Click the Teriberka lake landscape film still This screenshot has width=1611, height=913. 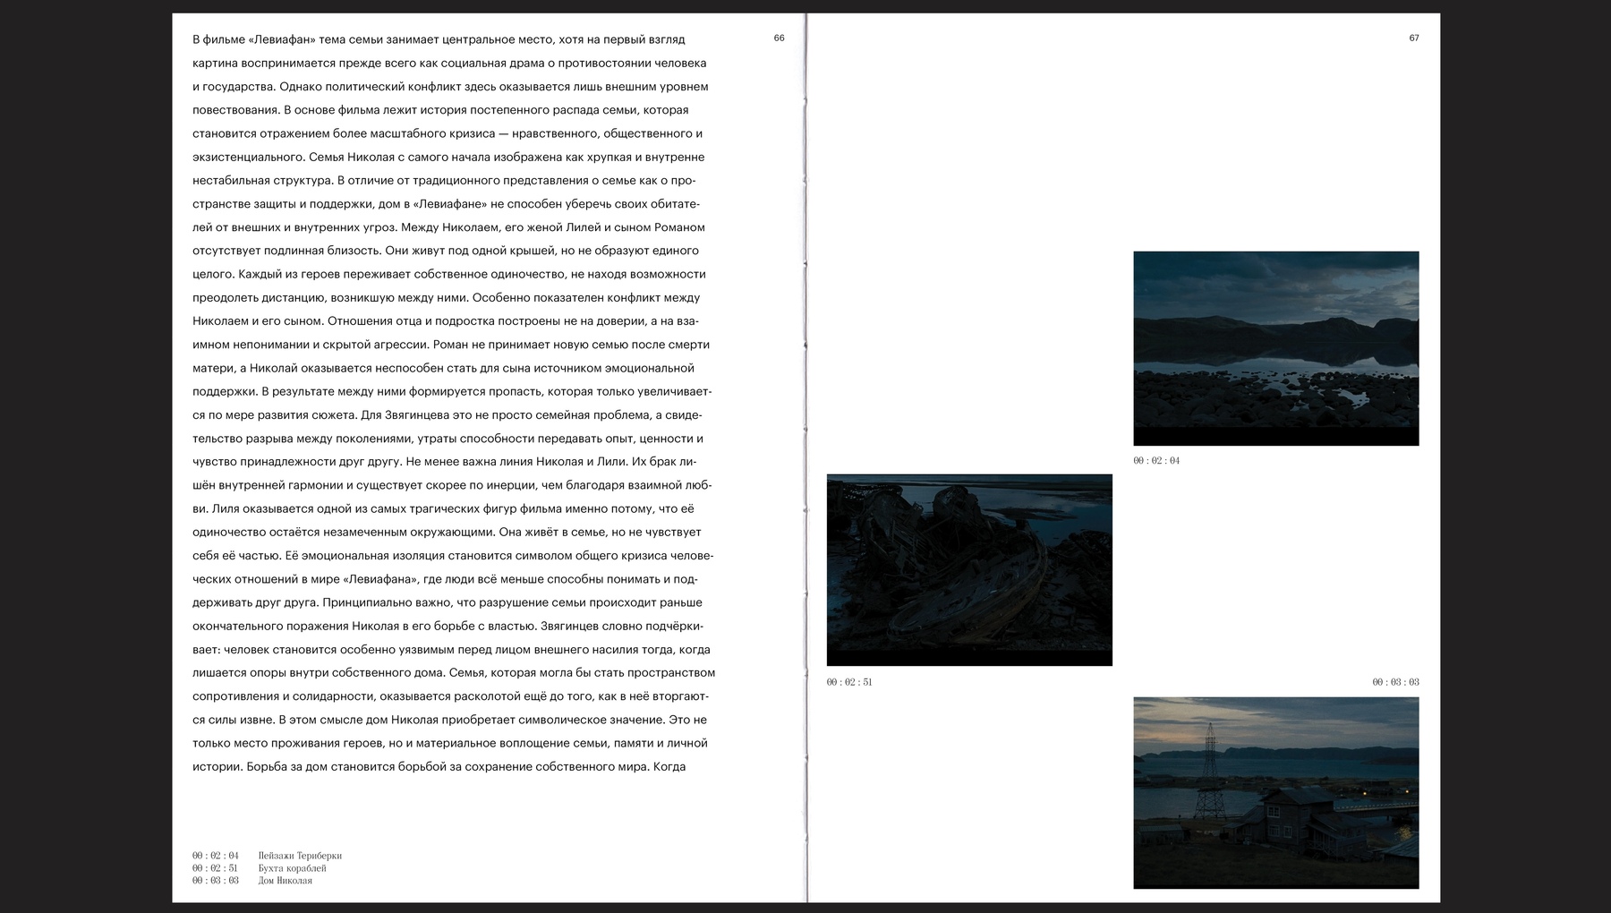point(1275,348)
